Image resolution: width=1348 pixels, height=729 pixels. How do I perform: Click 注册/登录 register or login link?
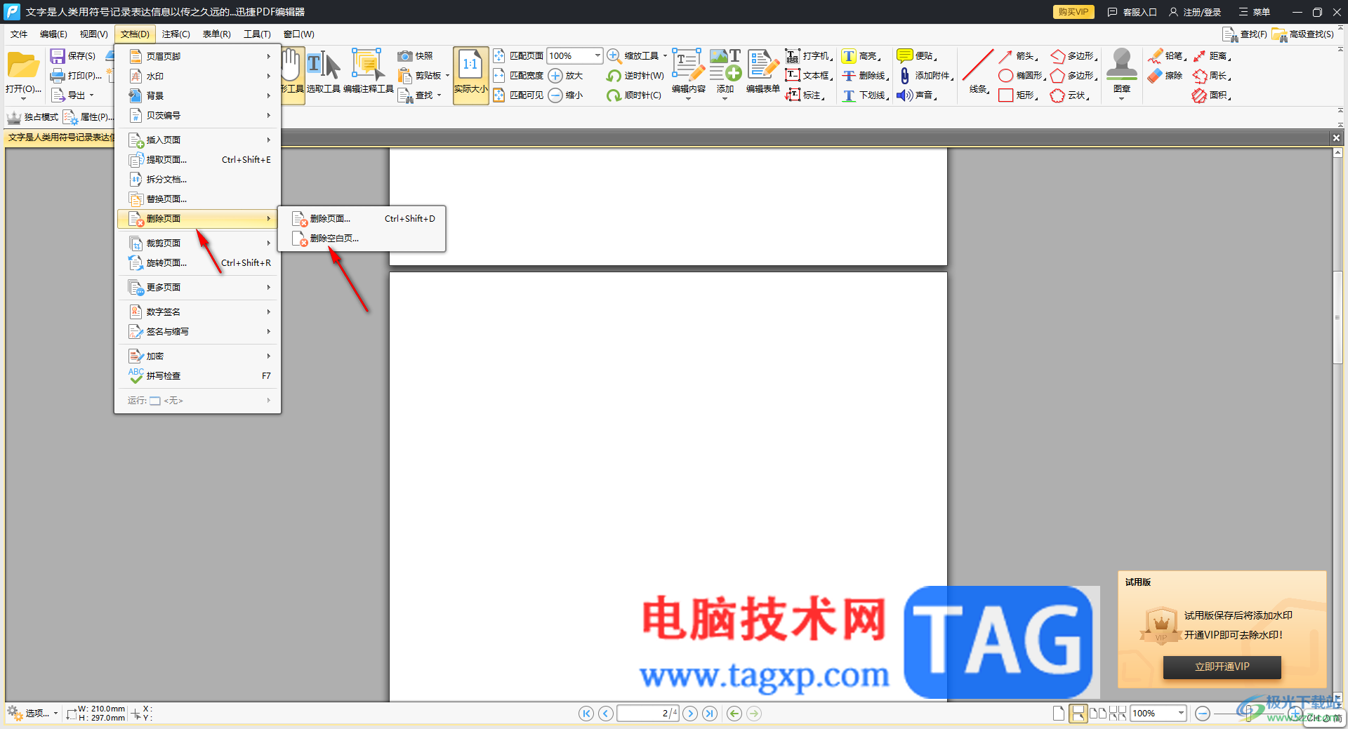(1195, 12)
